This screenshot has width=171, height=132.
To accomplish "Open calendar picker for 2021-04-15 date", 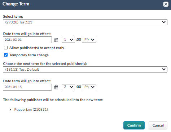I will (x=56, y=87).
